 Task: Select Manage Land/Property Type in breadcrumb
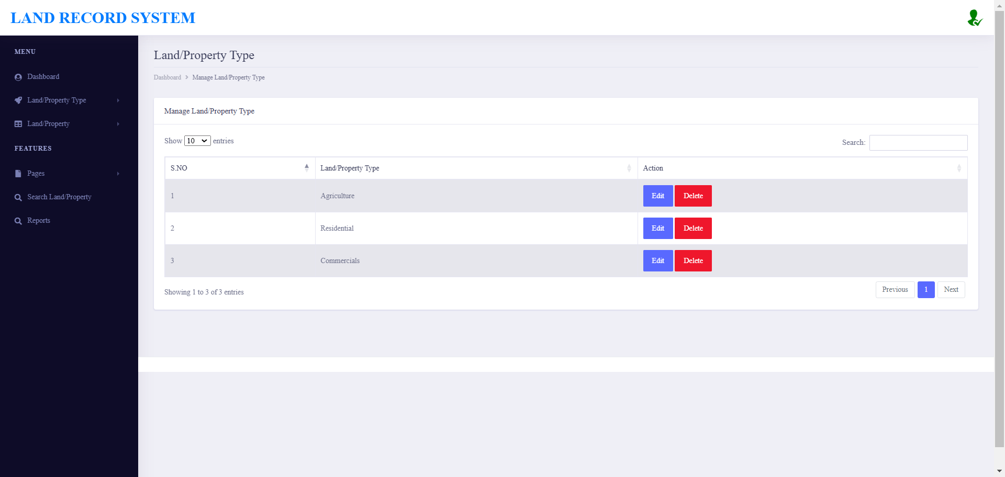click(x=228, y=77)
